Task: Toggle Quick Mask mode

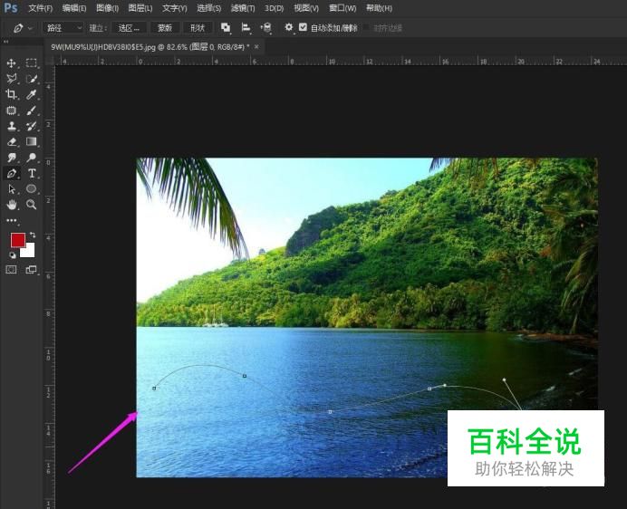Action: point(11,270)
